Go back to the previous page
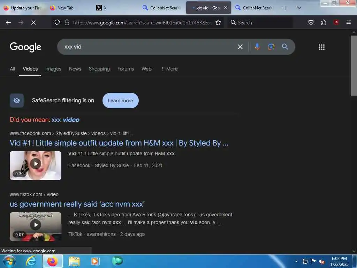The image size is (357, 268). pyautogui.click(x=8, y=23)
